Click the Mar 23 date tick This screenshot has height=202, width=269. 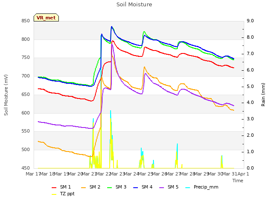118,174
